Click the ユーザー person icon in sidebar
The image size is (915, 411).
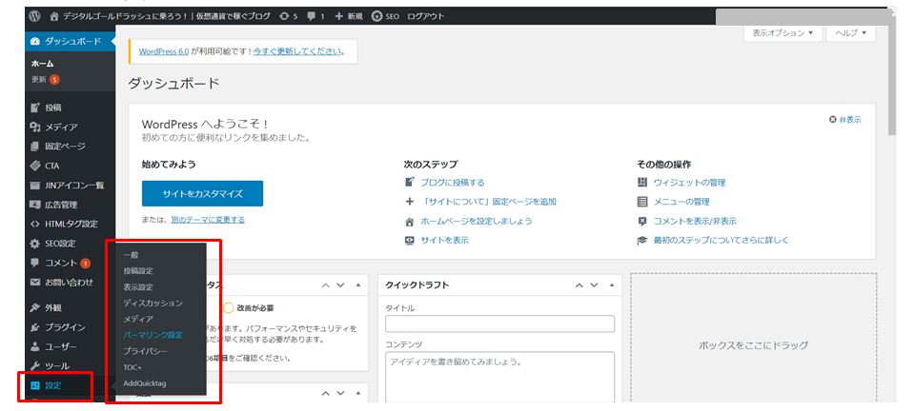35,346
